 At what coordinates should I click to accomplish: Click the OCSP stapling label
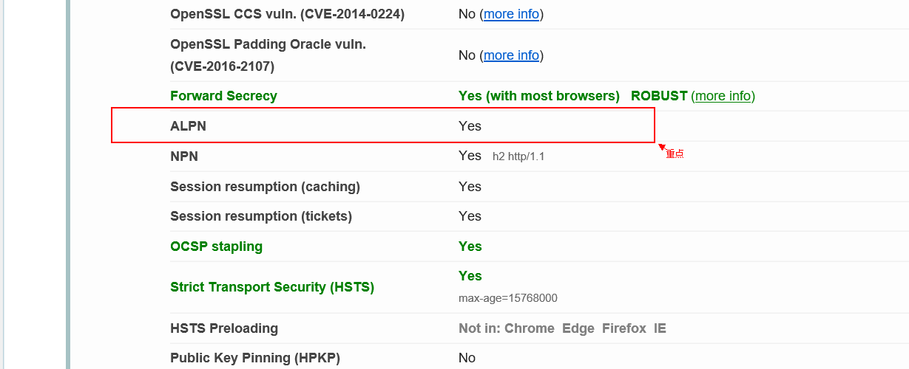pos(216,246)
